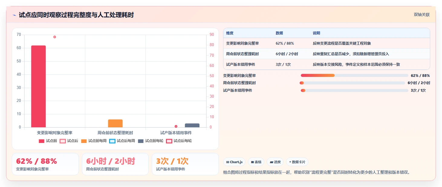Click the gray-blue bar for 试产版本错用事件
This screenshot has width=442, height=187.
(192, 125)
